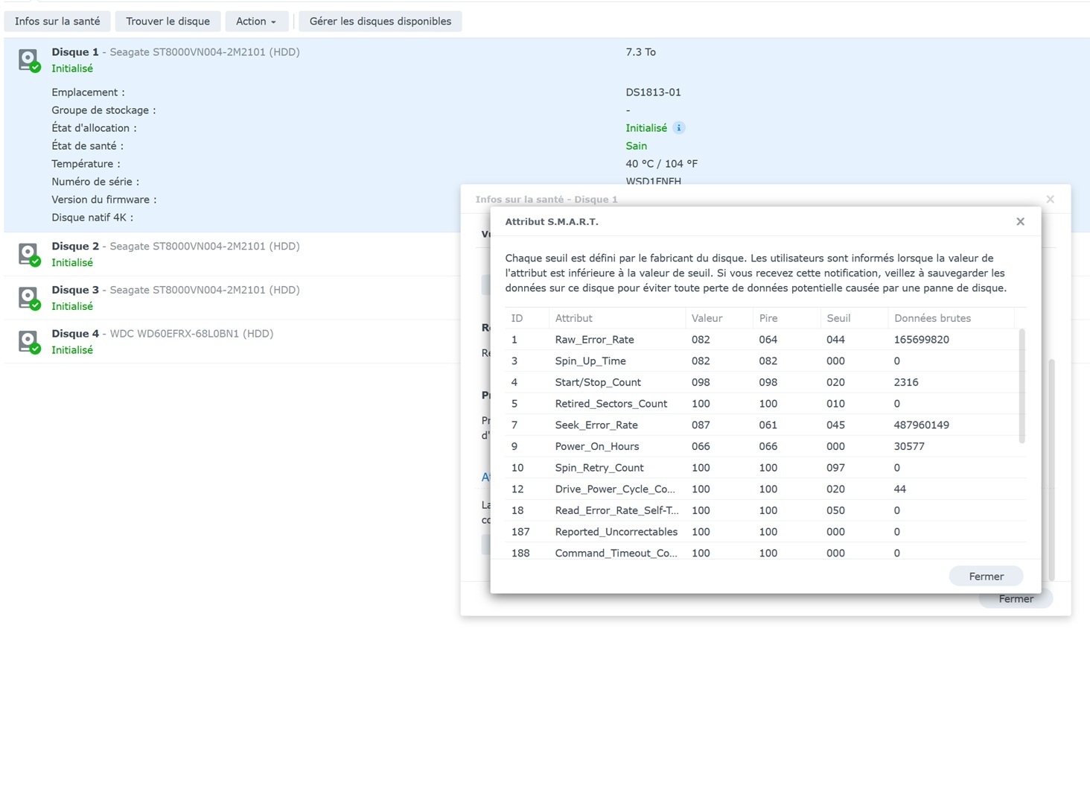Select Seek_Error_Rate attribute row
This screenshot has width=1090, height=812.
click(761, 425)
